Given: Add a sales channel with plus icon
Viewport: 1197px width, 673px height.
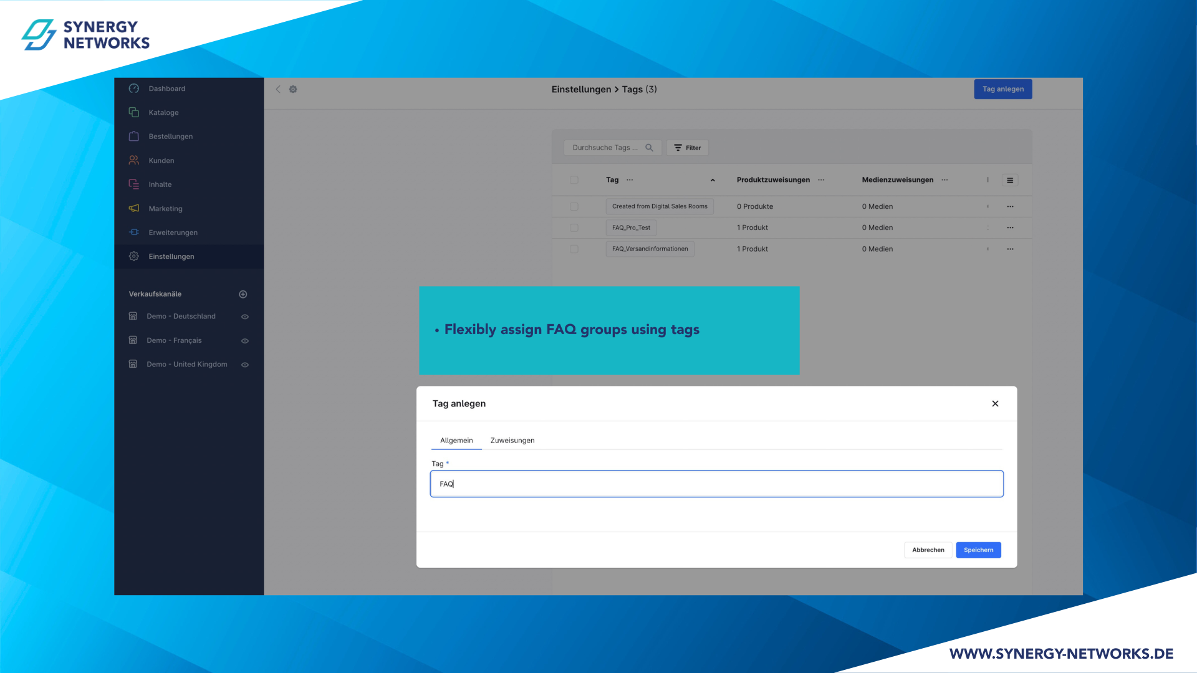Looking at the screenshot, I should (x=243, y=294).
